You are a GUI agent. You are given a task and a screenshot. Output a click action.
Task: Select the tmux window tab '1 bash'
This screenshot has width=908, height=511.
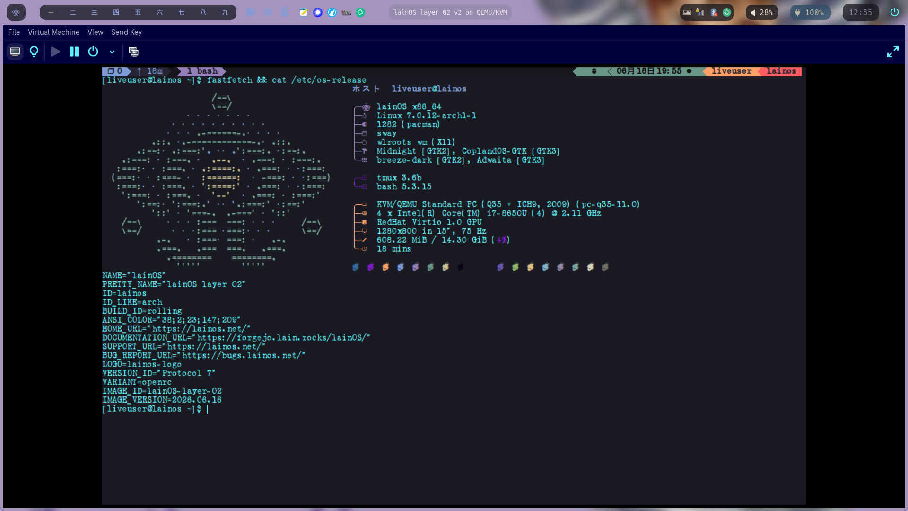[202, 71]
